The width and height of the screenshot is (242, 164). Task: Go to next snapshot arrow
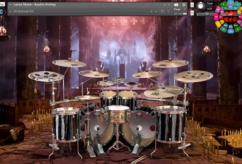click(x=156, y=11)
